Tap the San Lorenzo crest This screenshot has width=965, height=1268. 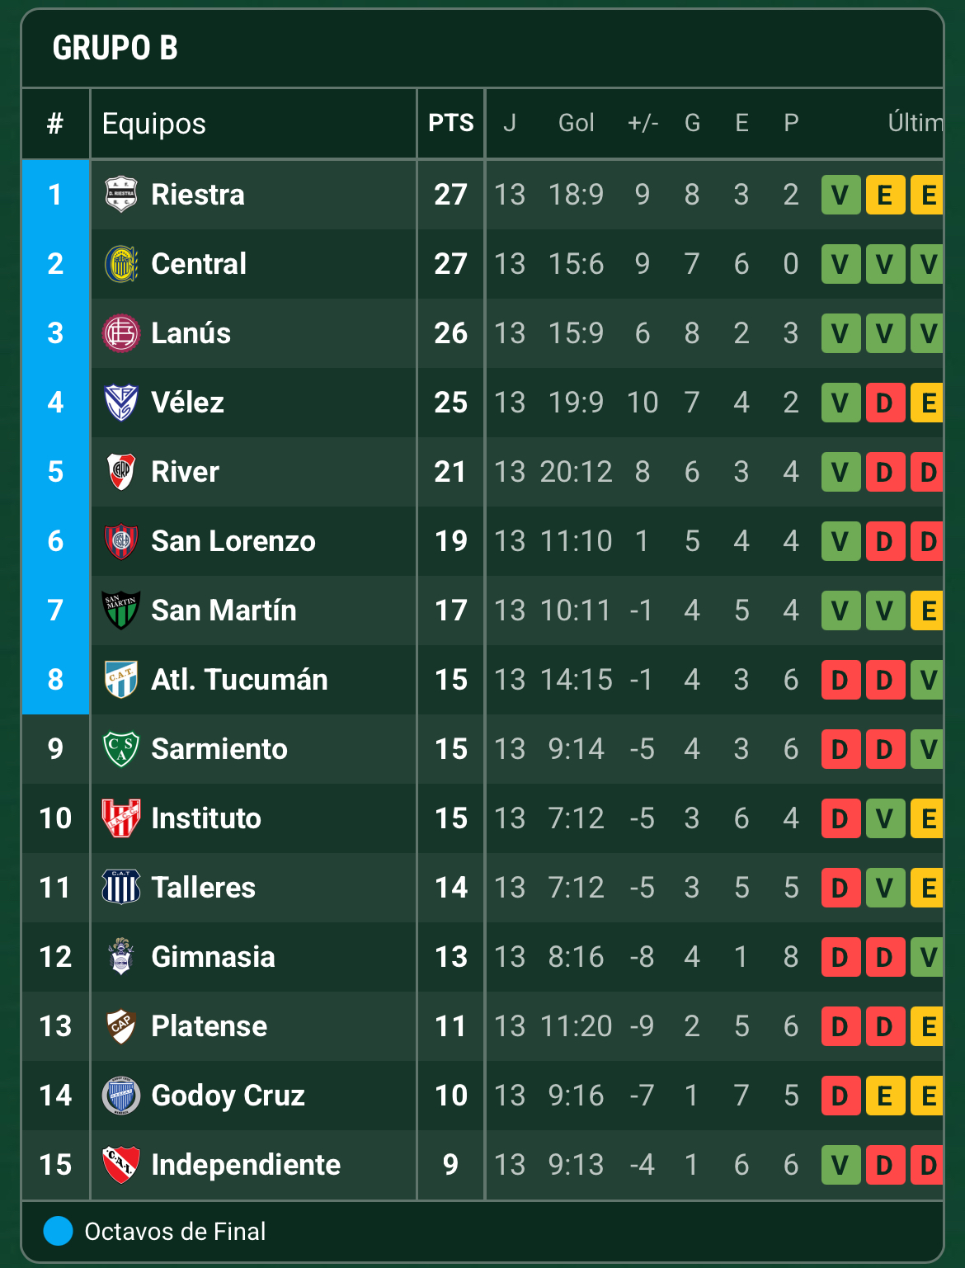coord(121,541)
